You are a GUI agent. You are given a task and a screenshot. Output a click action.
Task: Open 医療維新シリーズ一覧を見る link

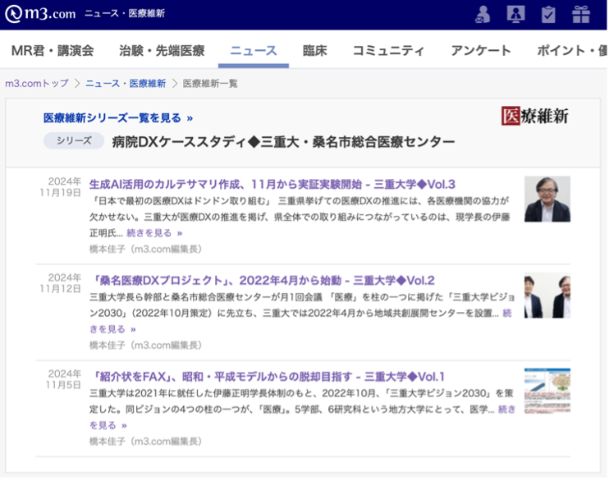tap(118, 117)
